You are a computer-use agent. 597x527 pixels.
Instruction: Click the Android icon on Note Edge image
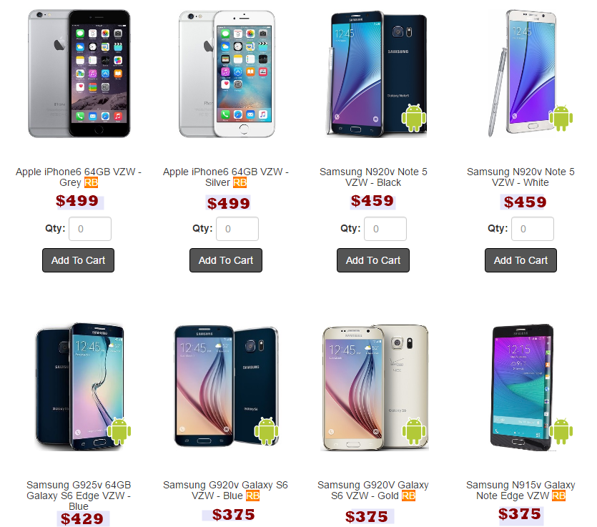coord(561,430)
